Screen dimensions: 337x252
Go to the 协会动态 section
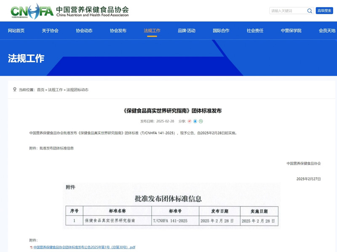[84, 31]
